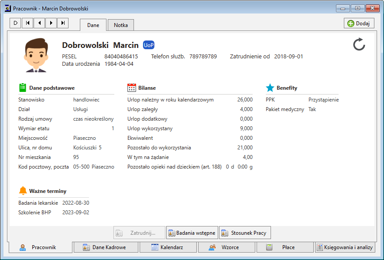
Task: Switch to the Płace tab
Action: pos(285,247)
